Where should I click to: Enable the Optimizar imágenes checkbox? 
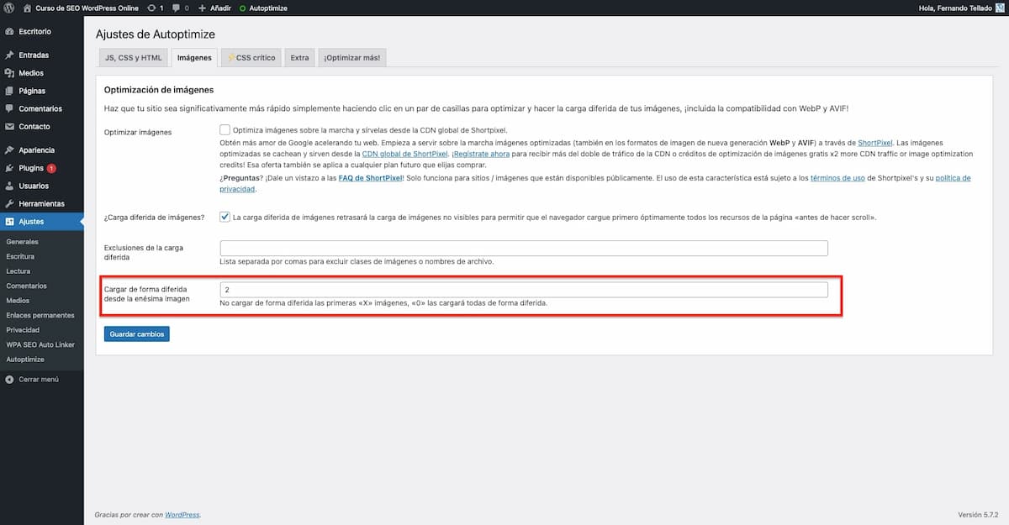[225, 129]
